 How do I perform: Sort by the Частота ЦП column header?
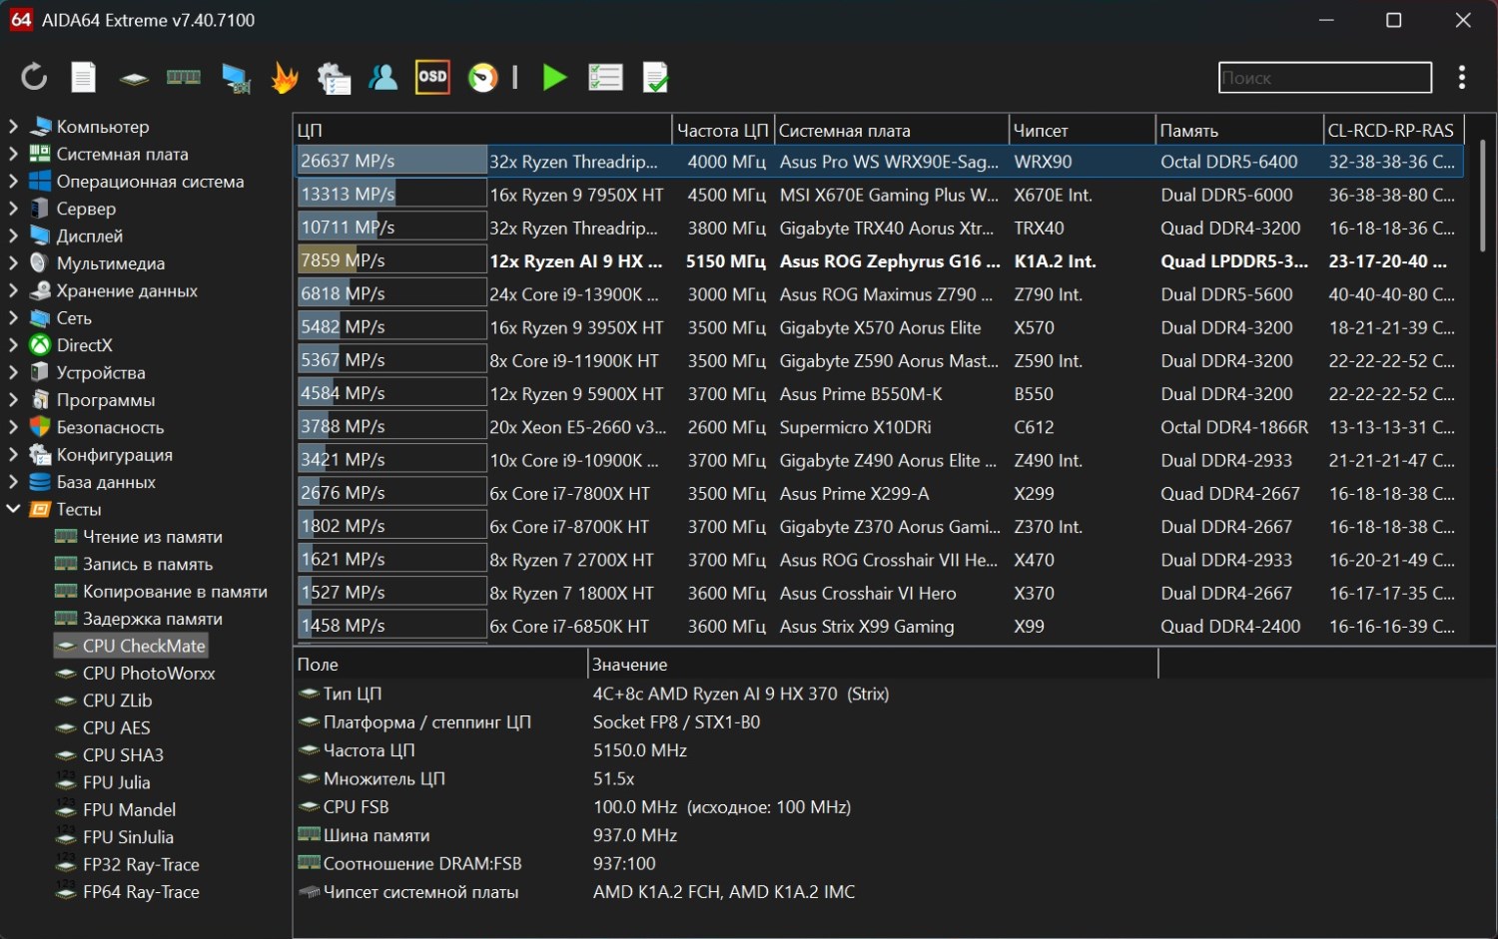(722, 131)
